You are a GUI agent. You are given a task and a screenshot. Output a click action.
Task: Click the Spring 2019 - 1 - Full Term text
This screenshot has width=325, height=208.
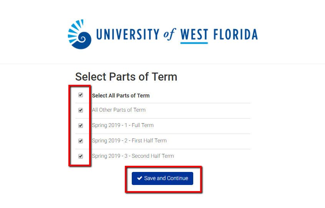click(x=123, y=125)
